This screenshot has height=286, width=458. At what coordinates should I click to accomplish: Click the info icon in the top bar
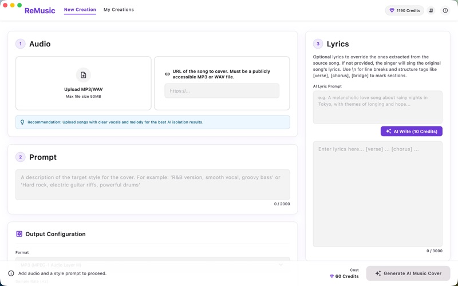(x=445, y=10)
